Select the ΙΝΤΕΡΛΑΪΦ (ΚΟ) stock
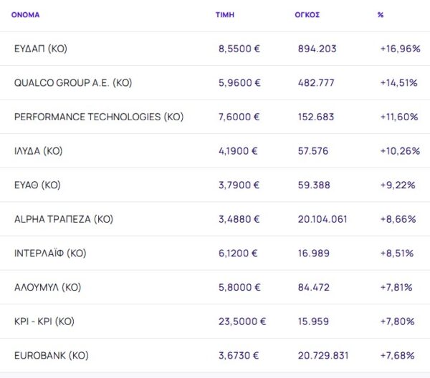Viewport: 430px width, 378px height. tap(50, 253)
